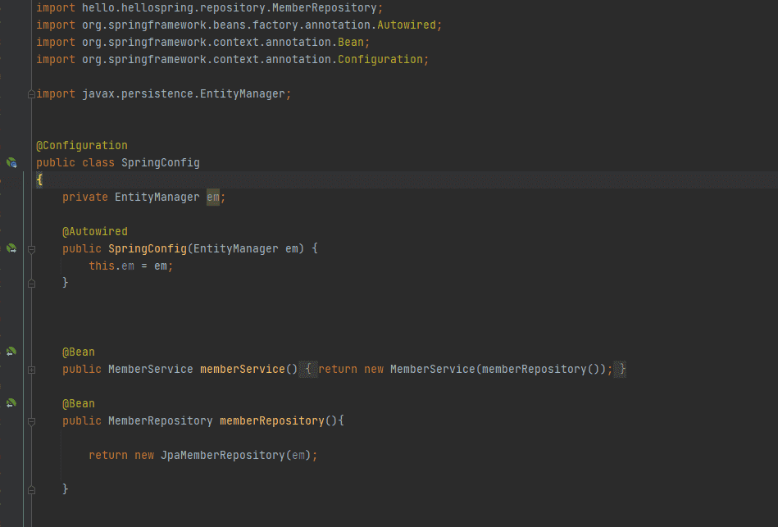Image resolution: width=778 pixels, height=527 pixels.
Task: Click the SpringConfig constructor name
Action: click(148, 248)
